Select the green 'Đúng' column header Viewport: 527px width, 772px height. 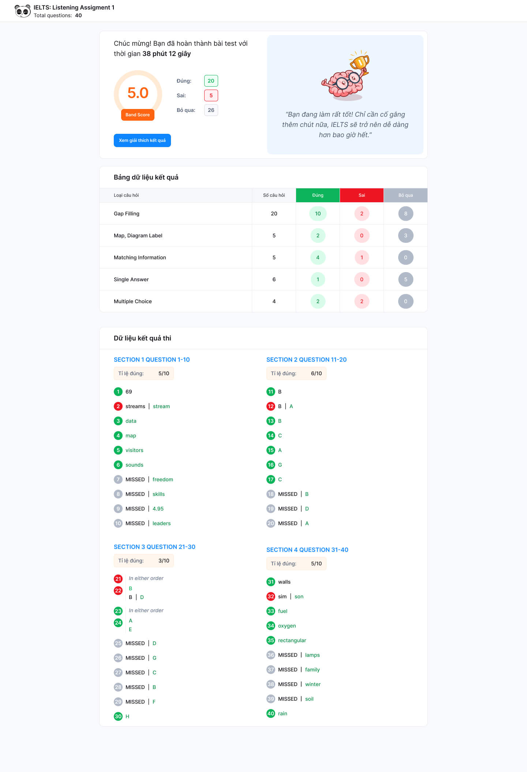pos(318,195)
